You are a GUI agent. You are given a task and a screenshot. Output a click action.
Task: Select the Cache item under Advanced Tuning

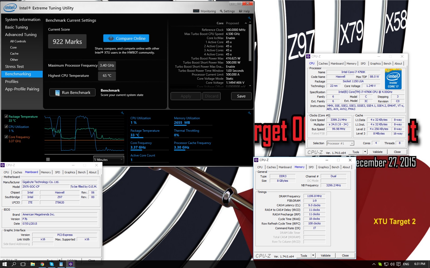[14, 54]
